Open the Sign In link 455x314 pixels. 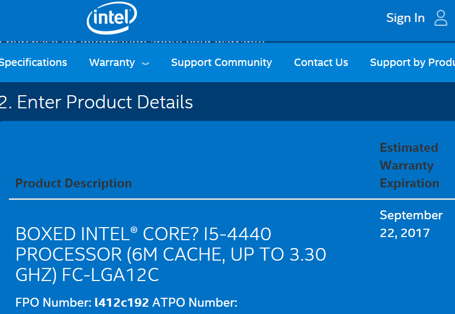tap(405, 18)
